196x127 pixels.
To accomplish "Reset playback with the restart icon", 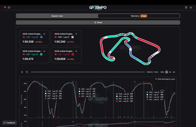I will [x=27, y=72].
